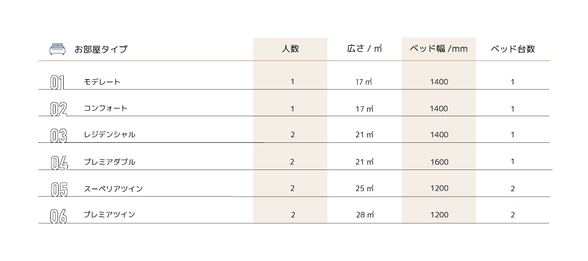Select the スーペリアツイン room type
Image resolution: width=588 pixels, height=261 pixels.
113,189
